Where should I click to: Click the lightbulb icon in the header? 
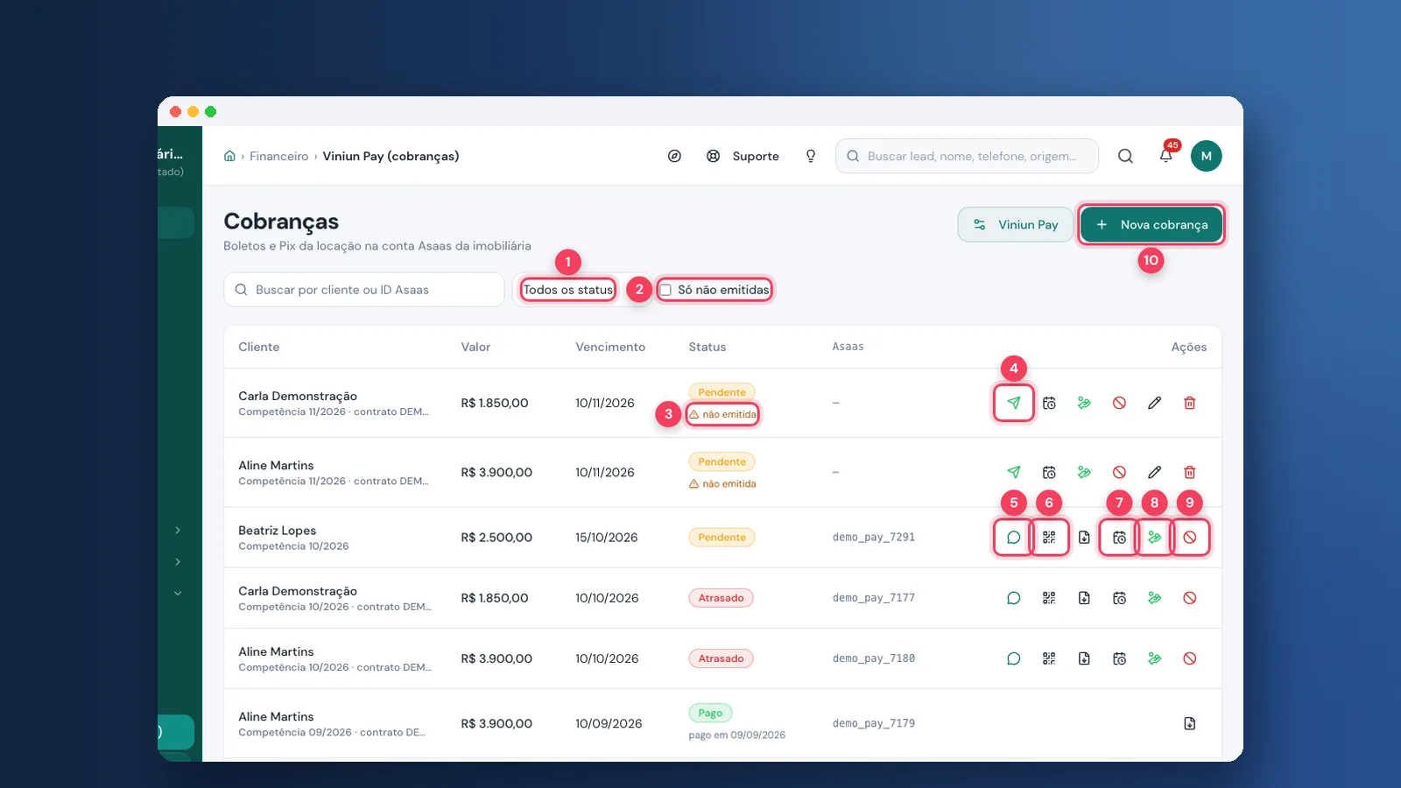coord(811,156)
